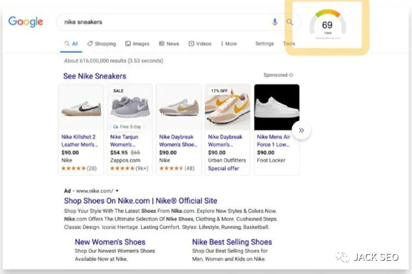
Task: Expand the ad dropdown arrow beside nike.com
Action: (117, 191)
